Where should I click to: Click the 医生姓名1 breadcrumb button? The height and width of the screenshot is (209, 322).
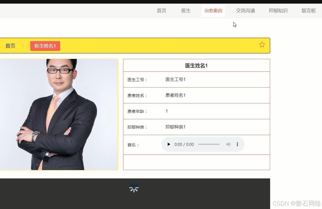pos(45,46)
